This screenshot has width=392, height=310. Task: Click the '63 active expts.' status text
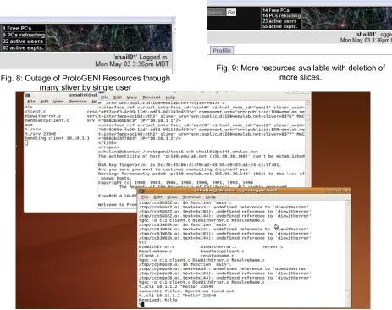24,47
